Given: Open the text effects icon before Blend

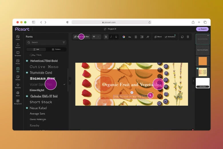Looking at the screenshot, I should coord(148,37).
